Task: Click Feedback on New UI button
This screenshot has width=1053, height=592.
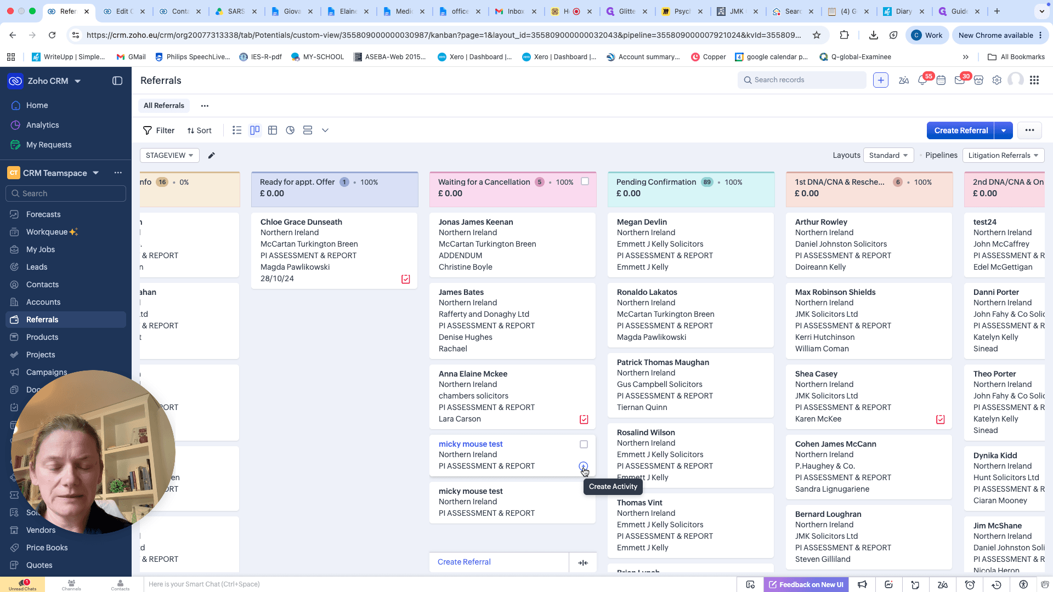Action: pos(806,585)
